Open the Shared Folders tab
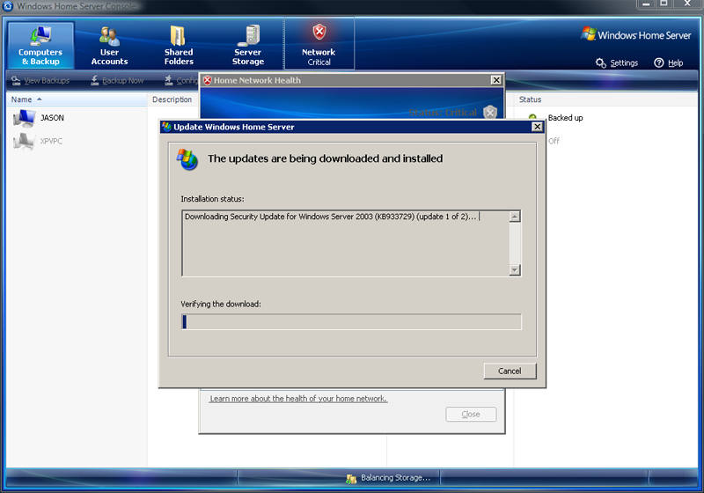The height and width of the screenshot is (493, 704). pos(179,45)
